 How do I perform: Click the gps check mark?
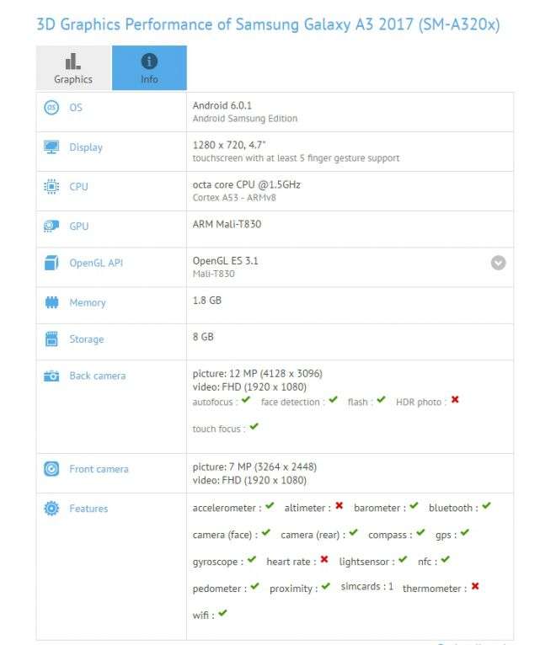tap(465, 532)
